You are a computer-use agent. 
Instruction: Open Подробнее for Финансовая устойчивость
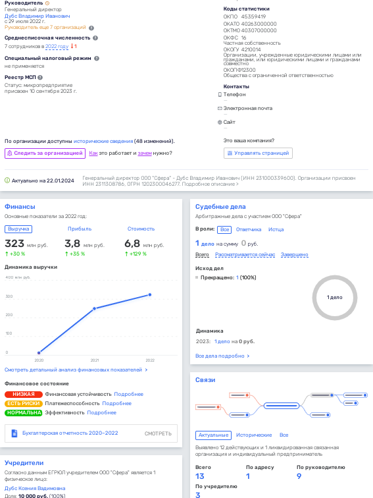(128, 394)
